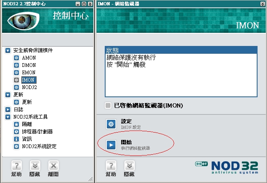
Task: Click the roll-up arrow in the IMON title bar
Action: [262, 4]
